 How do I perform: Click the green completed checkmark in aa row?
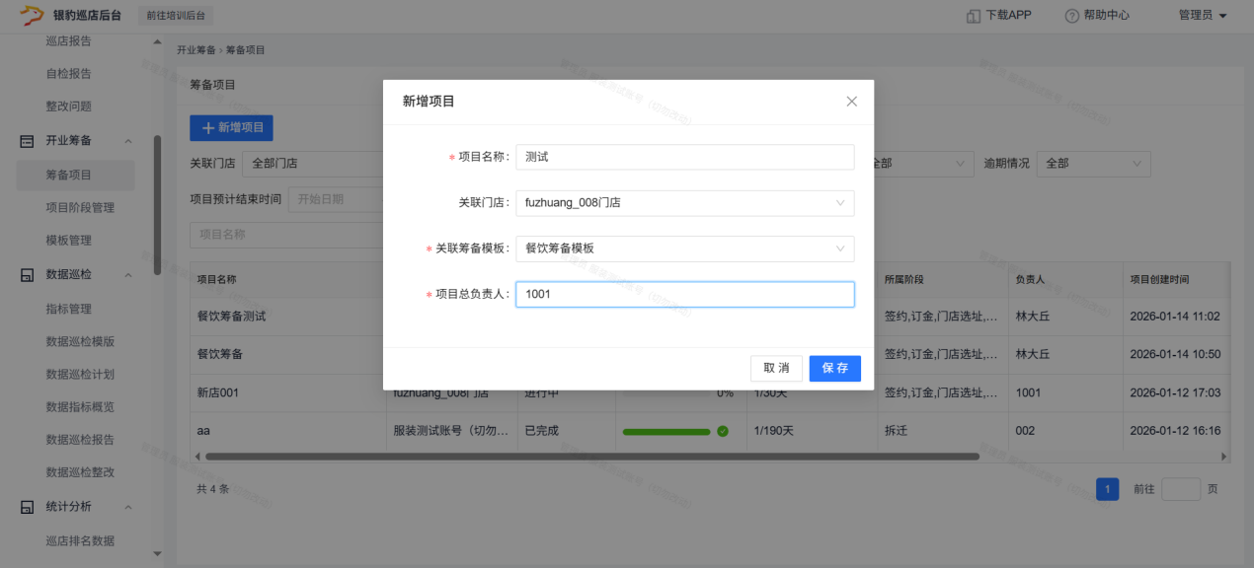click(723, 431)
